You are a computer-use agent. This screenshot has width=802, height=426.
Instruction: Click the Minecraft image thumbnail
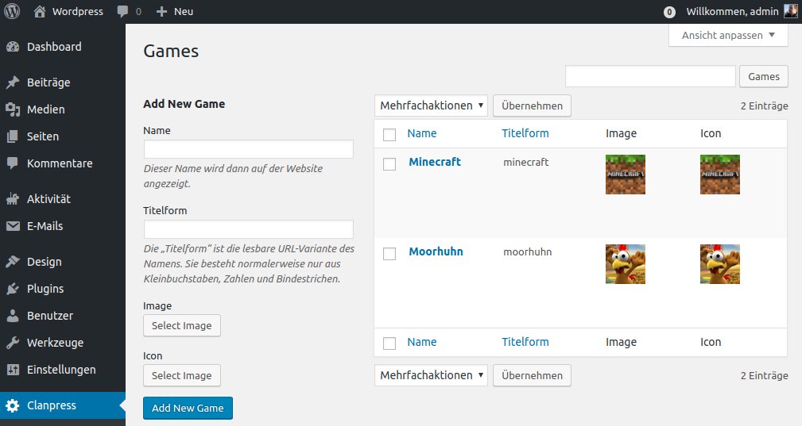(x=625, y=175)
